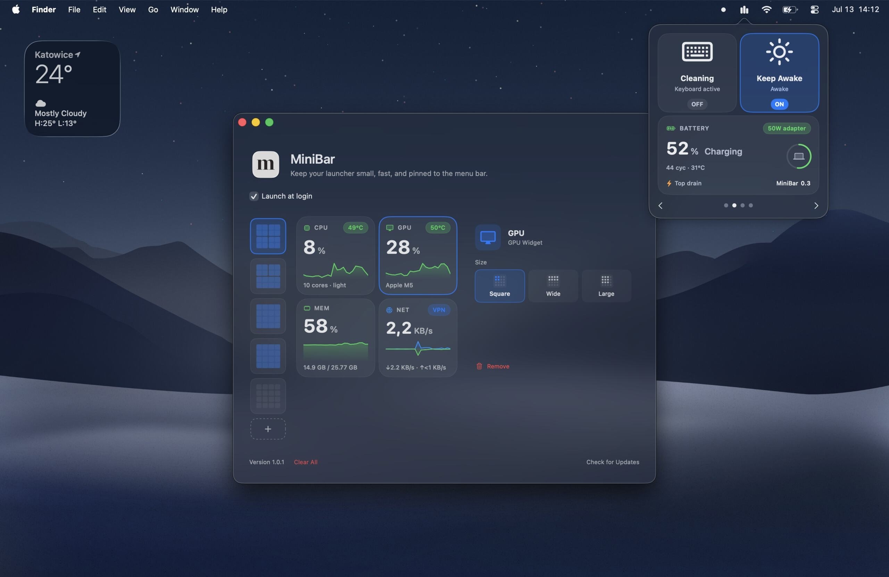The image size is (889, 577).
Task: Click the large blue GPU monitor icon
Action: (x=488, y=237)
